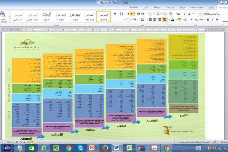Toggle italic formatting
Image resolution: width=228 pixels, height=152 pixels.
click(213, 20)
